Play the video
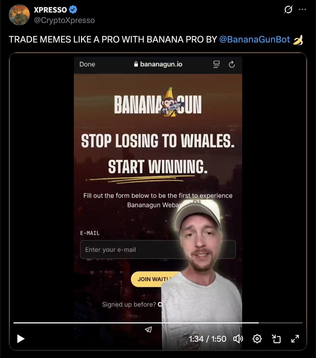This screenshot has width=316, height=358. click(21, 339)
